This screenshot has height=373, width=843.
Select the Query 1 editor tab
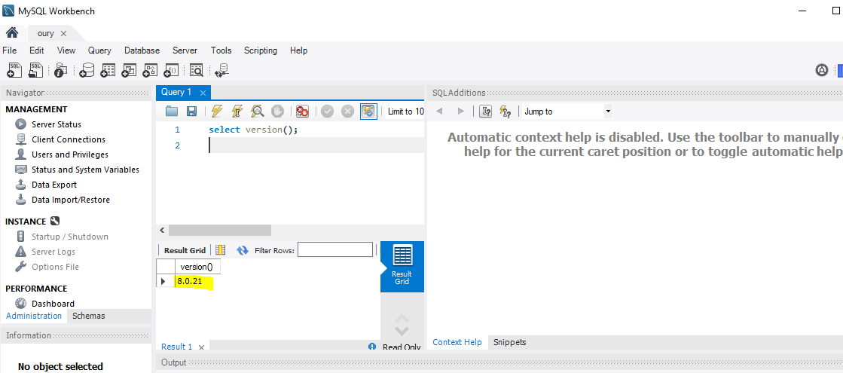(176, 93)
